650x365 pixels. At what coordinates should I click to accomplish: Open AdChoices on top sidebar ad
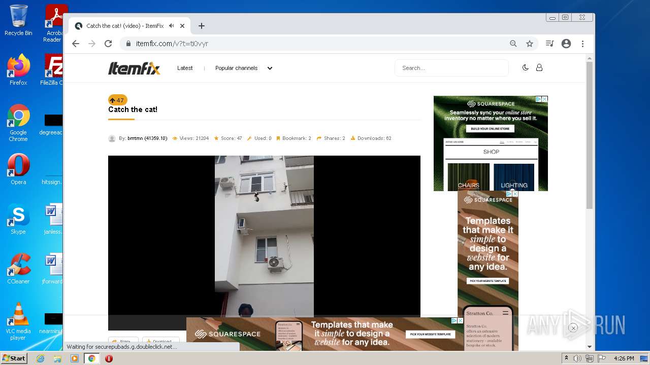coord(539,99)
